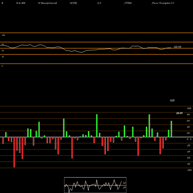
Task: Click the RSI value label 50.98
Action: (x=178, y=47)
